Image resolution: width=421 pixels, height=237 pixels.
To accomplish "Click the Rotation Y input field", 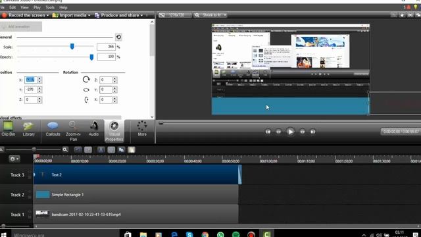I will (x=106, y=90).
